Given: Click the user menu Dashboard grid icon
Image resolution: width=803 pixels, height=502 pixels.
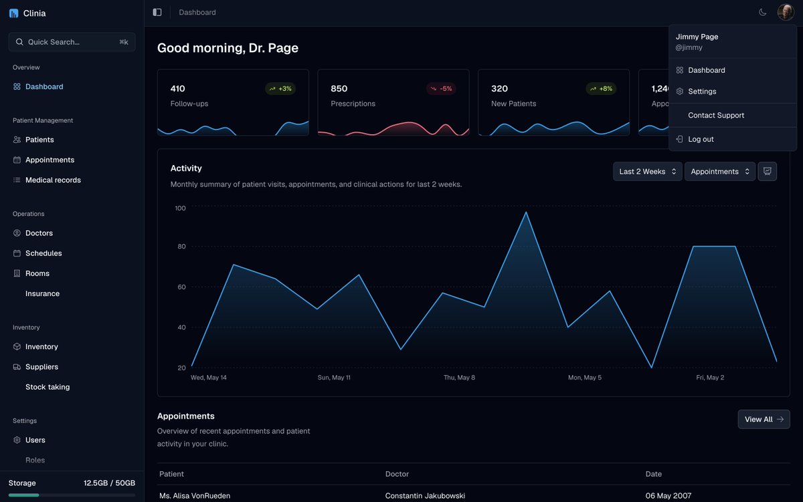Looking at the screenshot, I should pos(680,70).
